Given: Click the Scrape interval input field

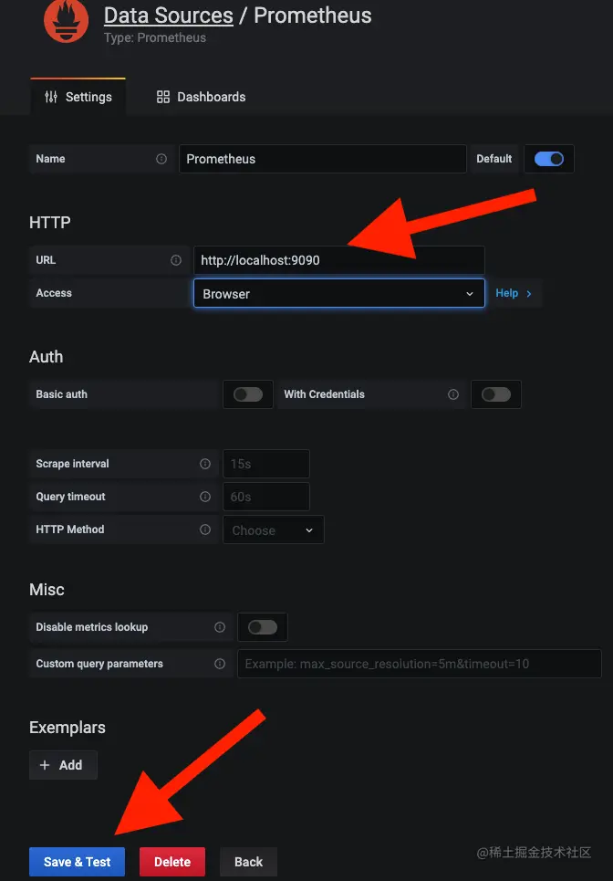Looking at the screenshot, I should coord(266,464).
